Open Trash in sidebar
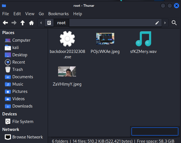This screenshot has width=181, height=143. click(14, 70)
